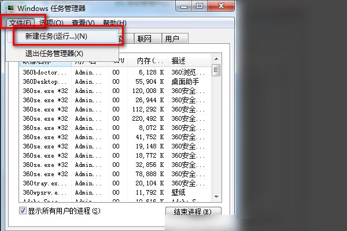Screen dimensions: 347x231
Task: Click the process list scroll down arrow
Action: click(216, 196)
